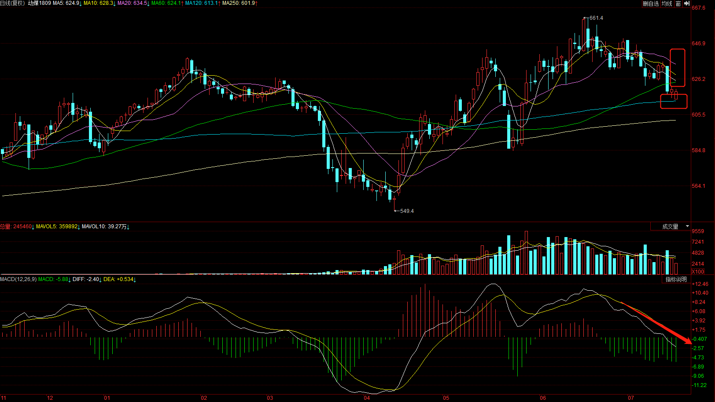This screenshot has height=402, width=715.
Task: Select the 动煤1809 contract name
Action: tap(39, 3)
